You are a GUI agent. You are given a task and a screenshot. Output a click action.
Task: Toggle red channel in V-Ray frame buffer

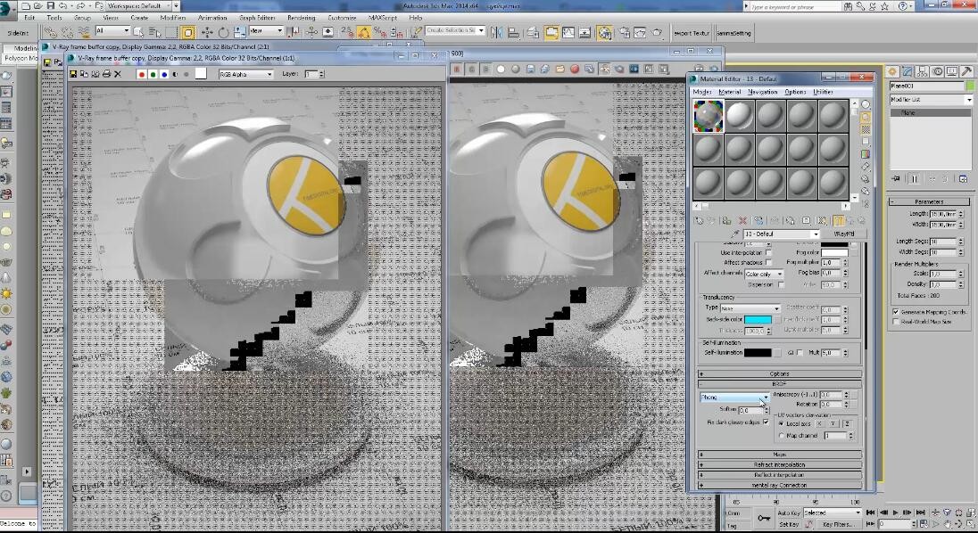tap(142, 74)
